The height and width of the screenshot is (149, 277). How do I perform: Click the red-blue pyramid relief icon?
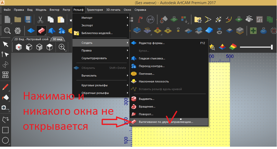pyautogui.click(x=222, y=47)
